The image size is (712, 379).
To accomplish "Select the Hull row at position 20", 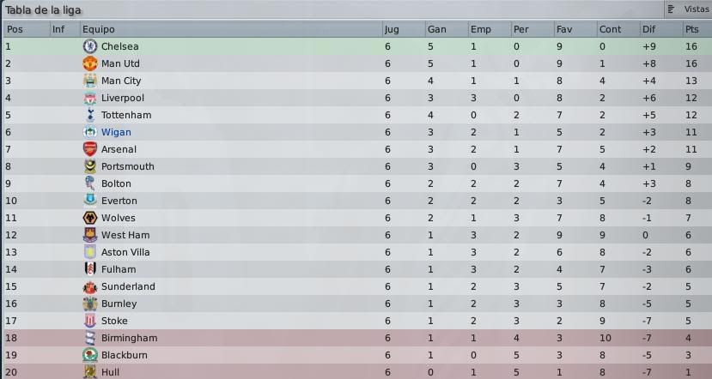I will coord(357,372).
